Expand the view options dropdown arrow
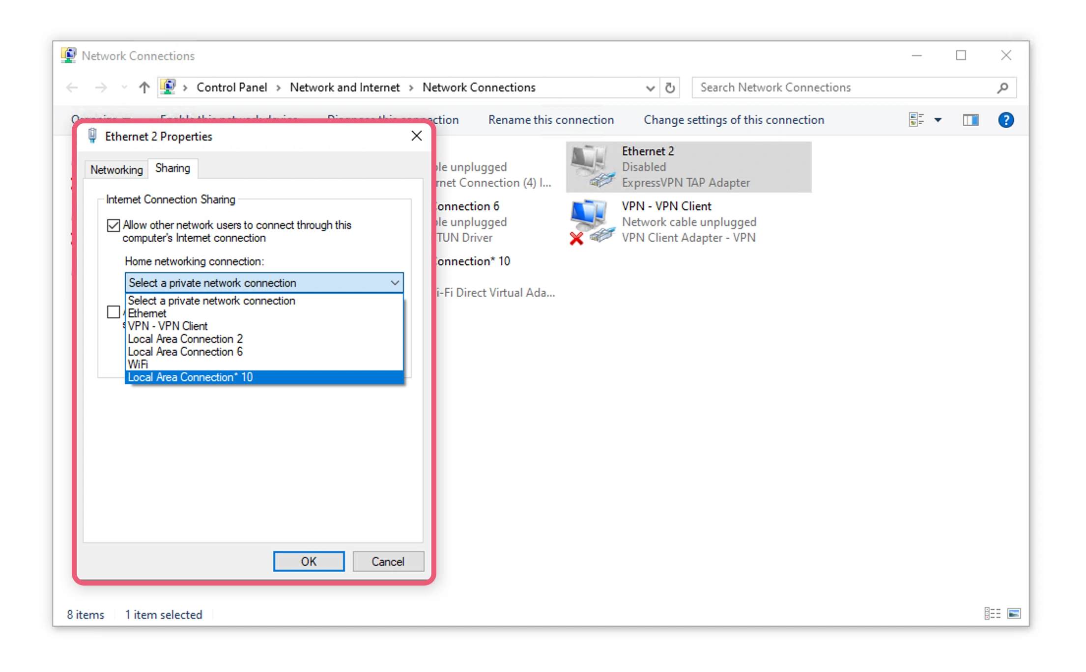The width and height of the screenshot is (1086, 672). pos(938,120)
